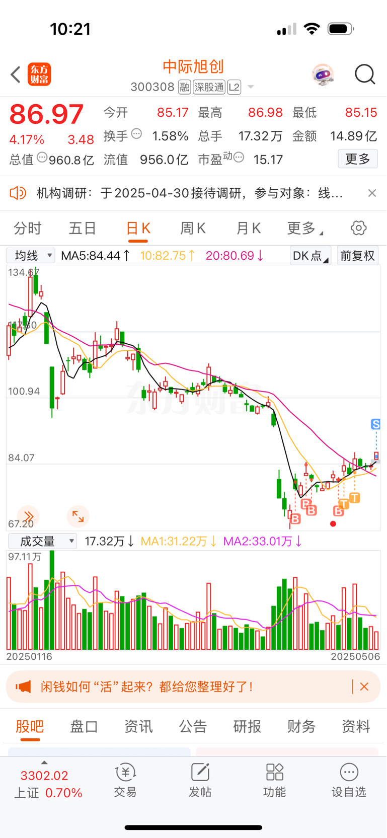Toggle the 前复权 adjustment button
The width and height of the screenshot is (387, 838).
click(357, 256)
